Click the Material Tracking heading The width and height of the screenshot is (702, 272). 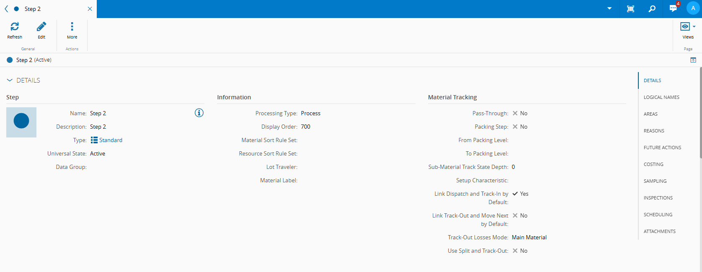coord(452,97)
